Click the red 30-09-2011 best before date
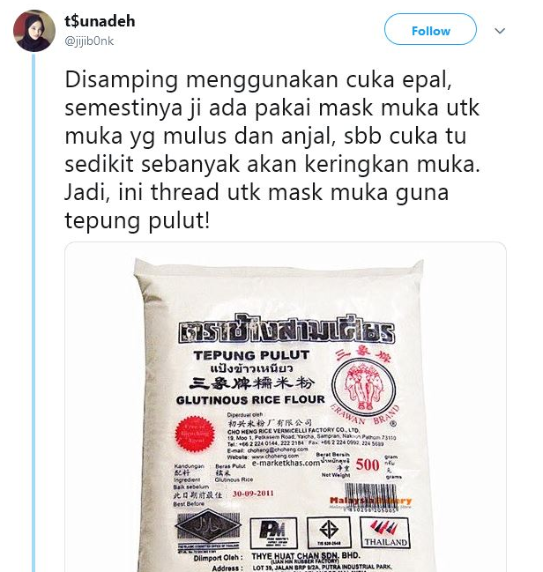The image size is (543, 572). coord(253,494)
